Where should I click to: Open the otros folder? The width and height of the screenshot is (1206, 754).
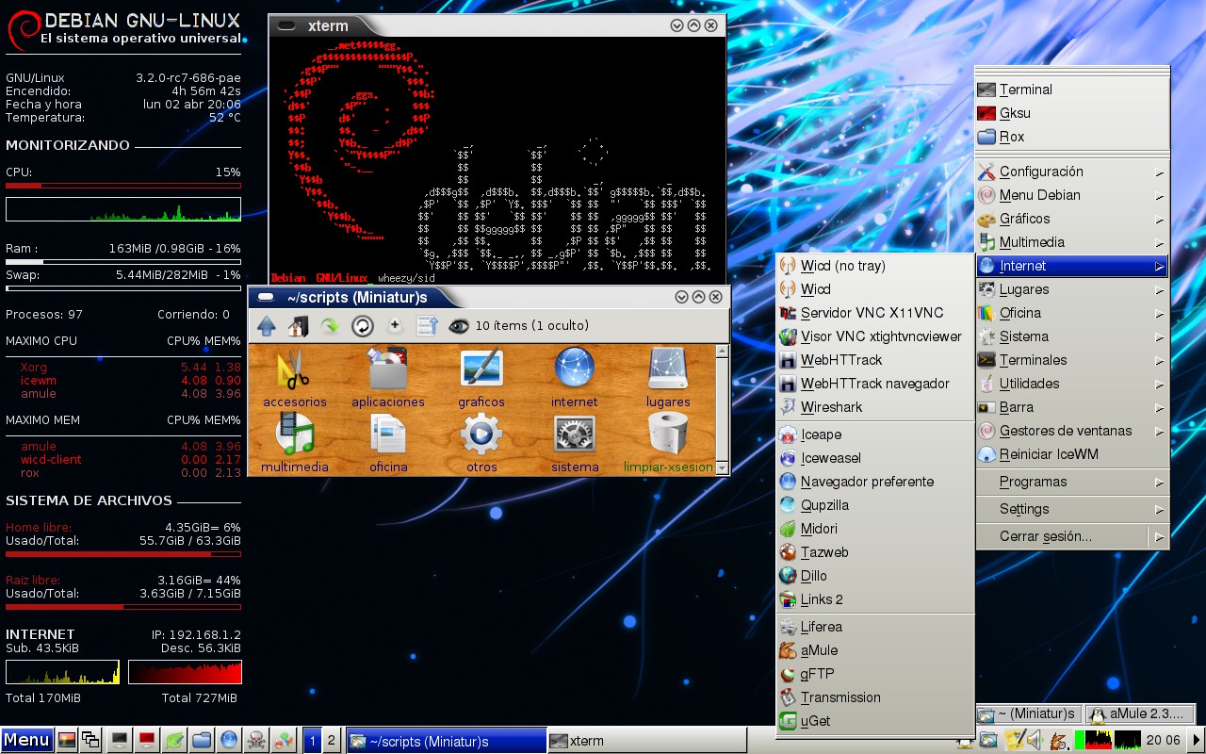(x=481, y=443)
